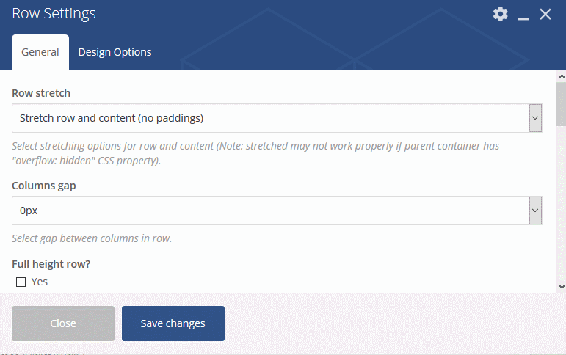Close Row Settings with the X icon
Image resolution: width=566 pixels, height=355 pixels.
pos(545,14)
